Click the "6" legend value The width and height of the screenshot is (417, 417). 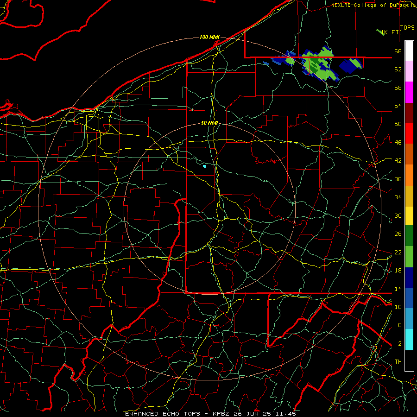[x=399, y=325]
